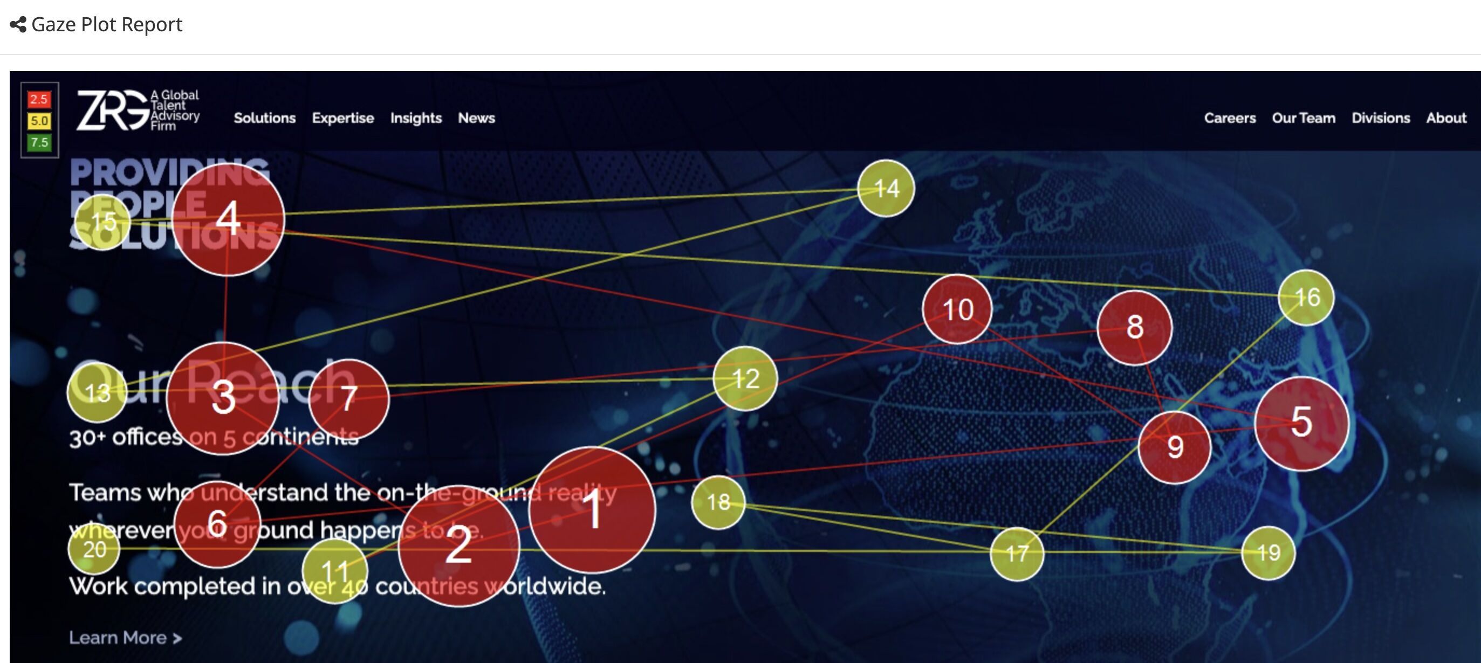Select the green 7.5 legend swatch

coord(39,142)
